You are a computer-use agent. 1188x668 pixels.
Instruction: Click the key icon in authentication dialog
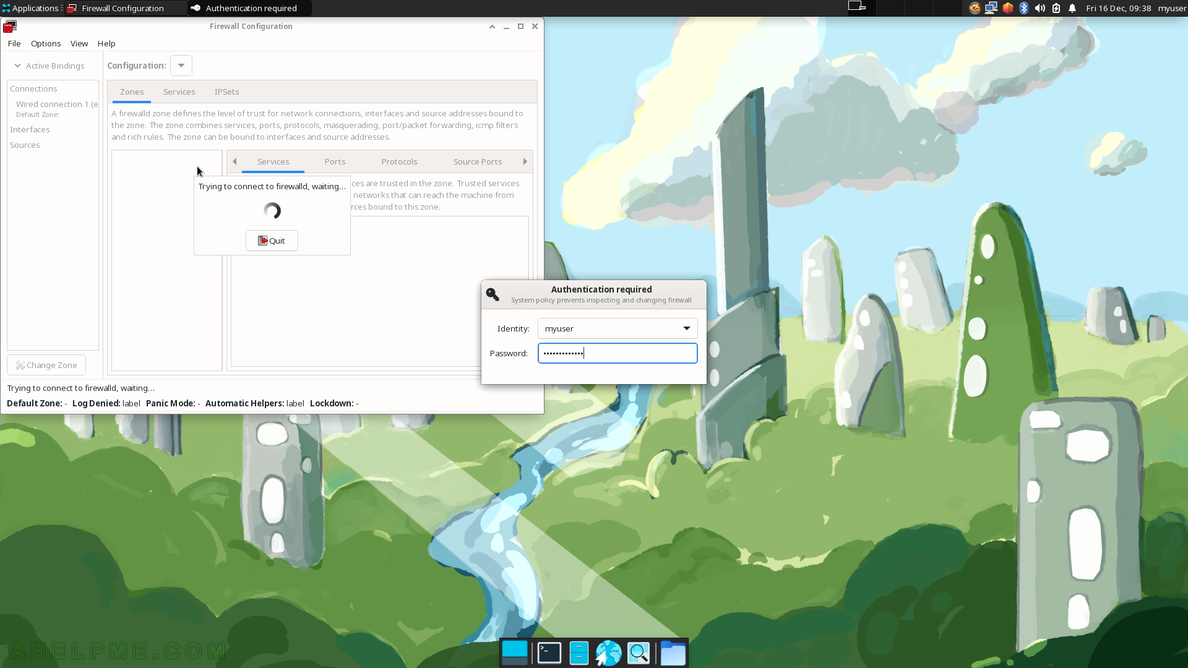tap(493, 294)
